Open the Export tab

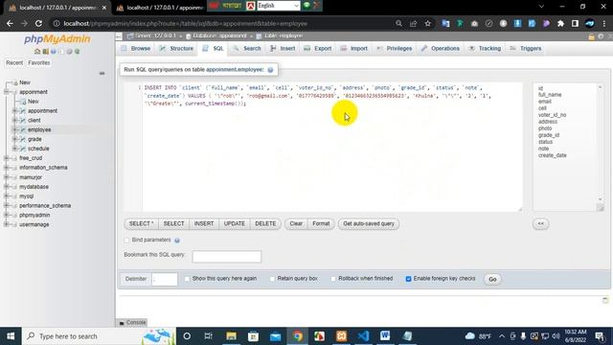[x=318, y=49]
